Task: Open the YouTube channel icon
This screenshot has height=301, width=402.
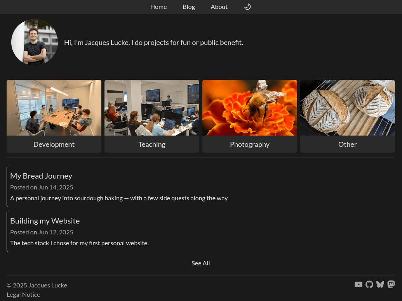Action: point(358,284)
